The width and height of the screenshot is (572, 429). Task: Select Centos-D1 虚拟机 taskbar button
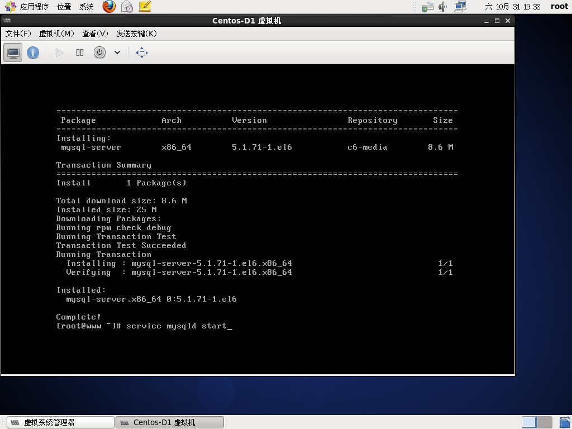pos(170,422)
